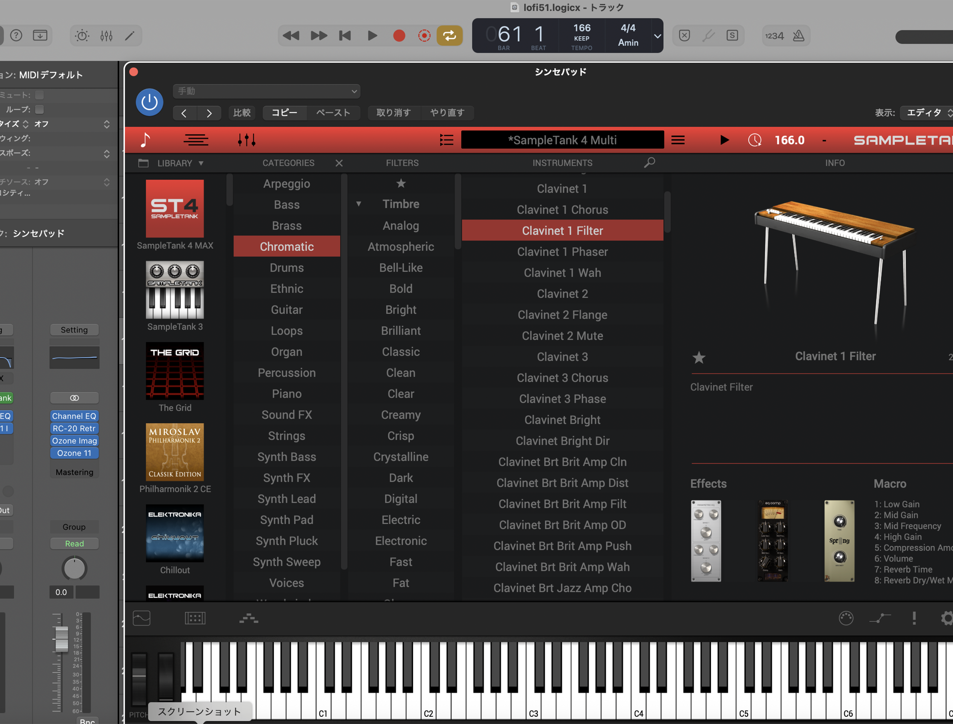Open the waveform edit icon below browser
The image size is (953, 724).
pos(142,618)
